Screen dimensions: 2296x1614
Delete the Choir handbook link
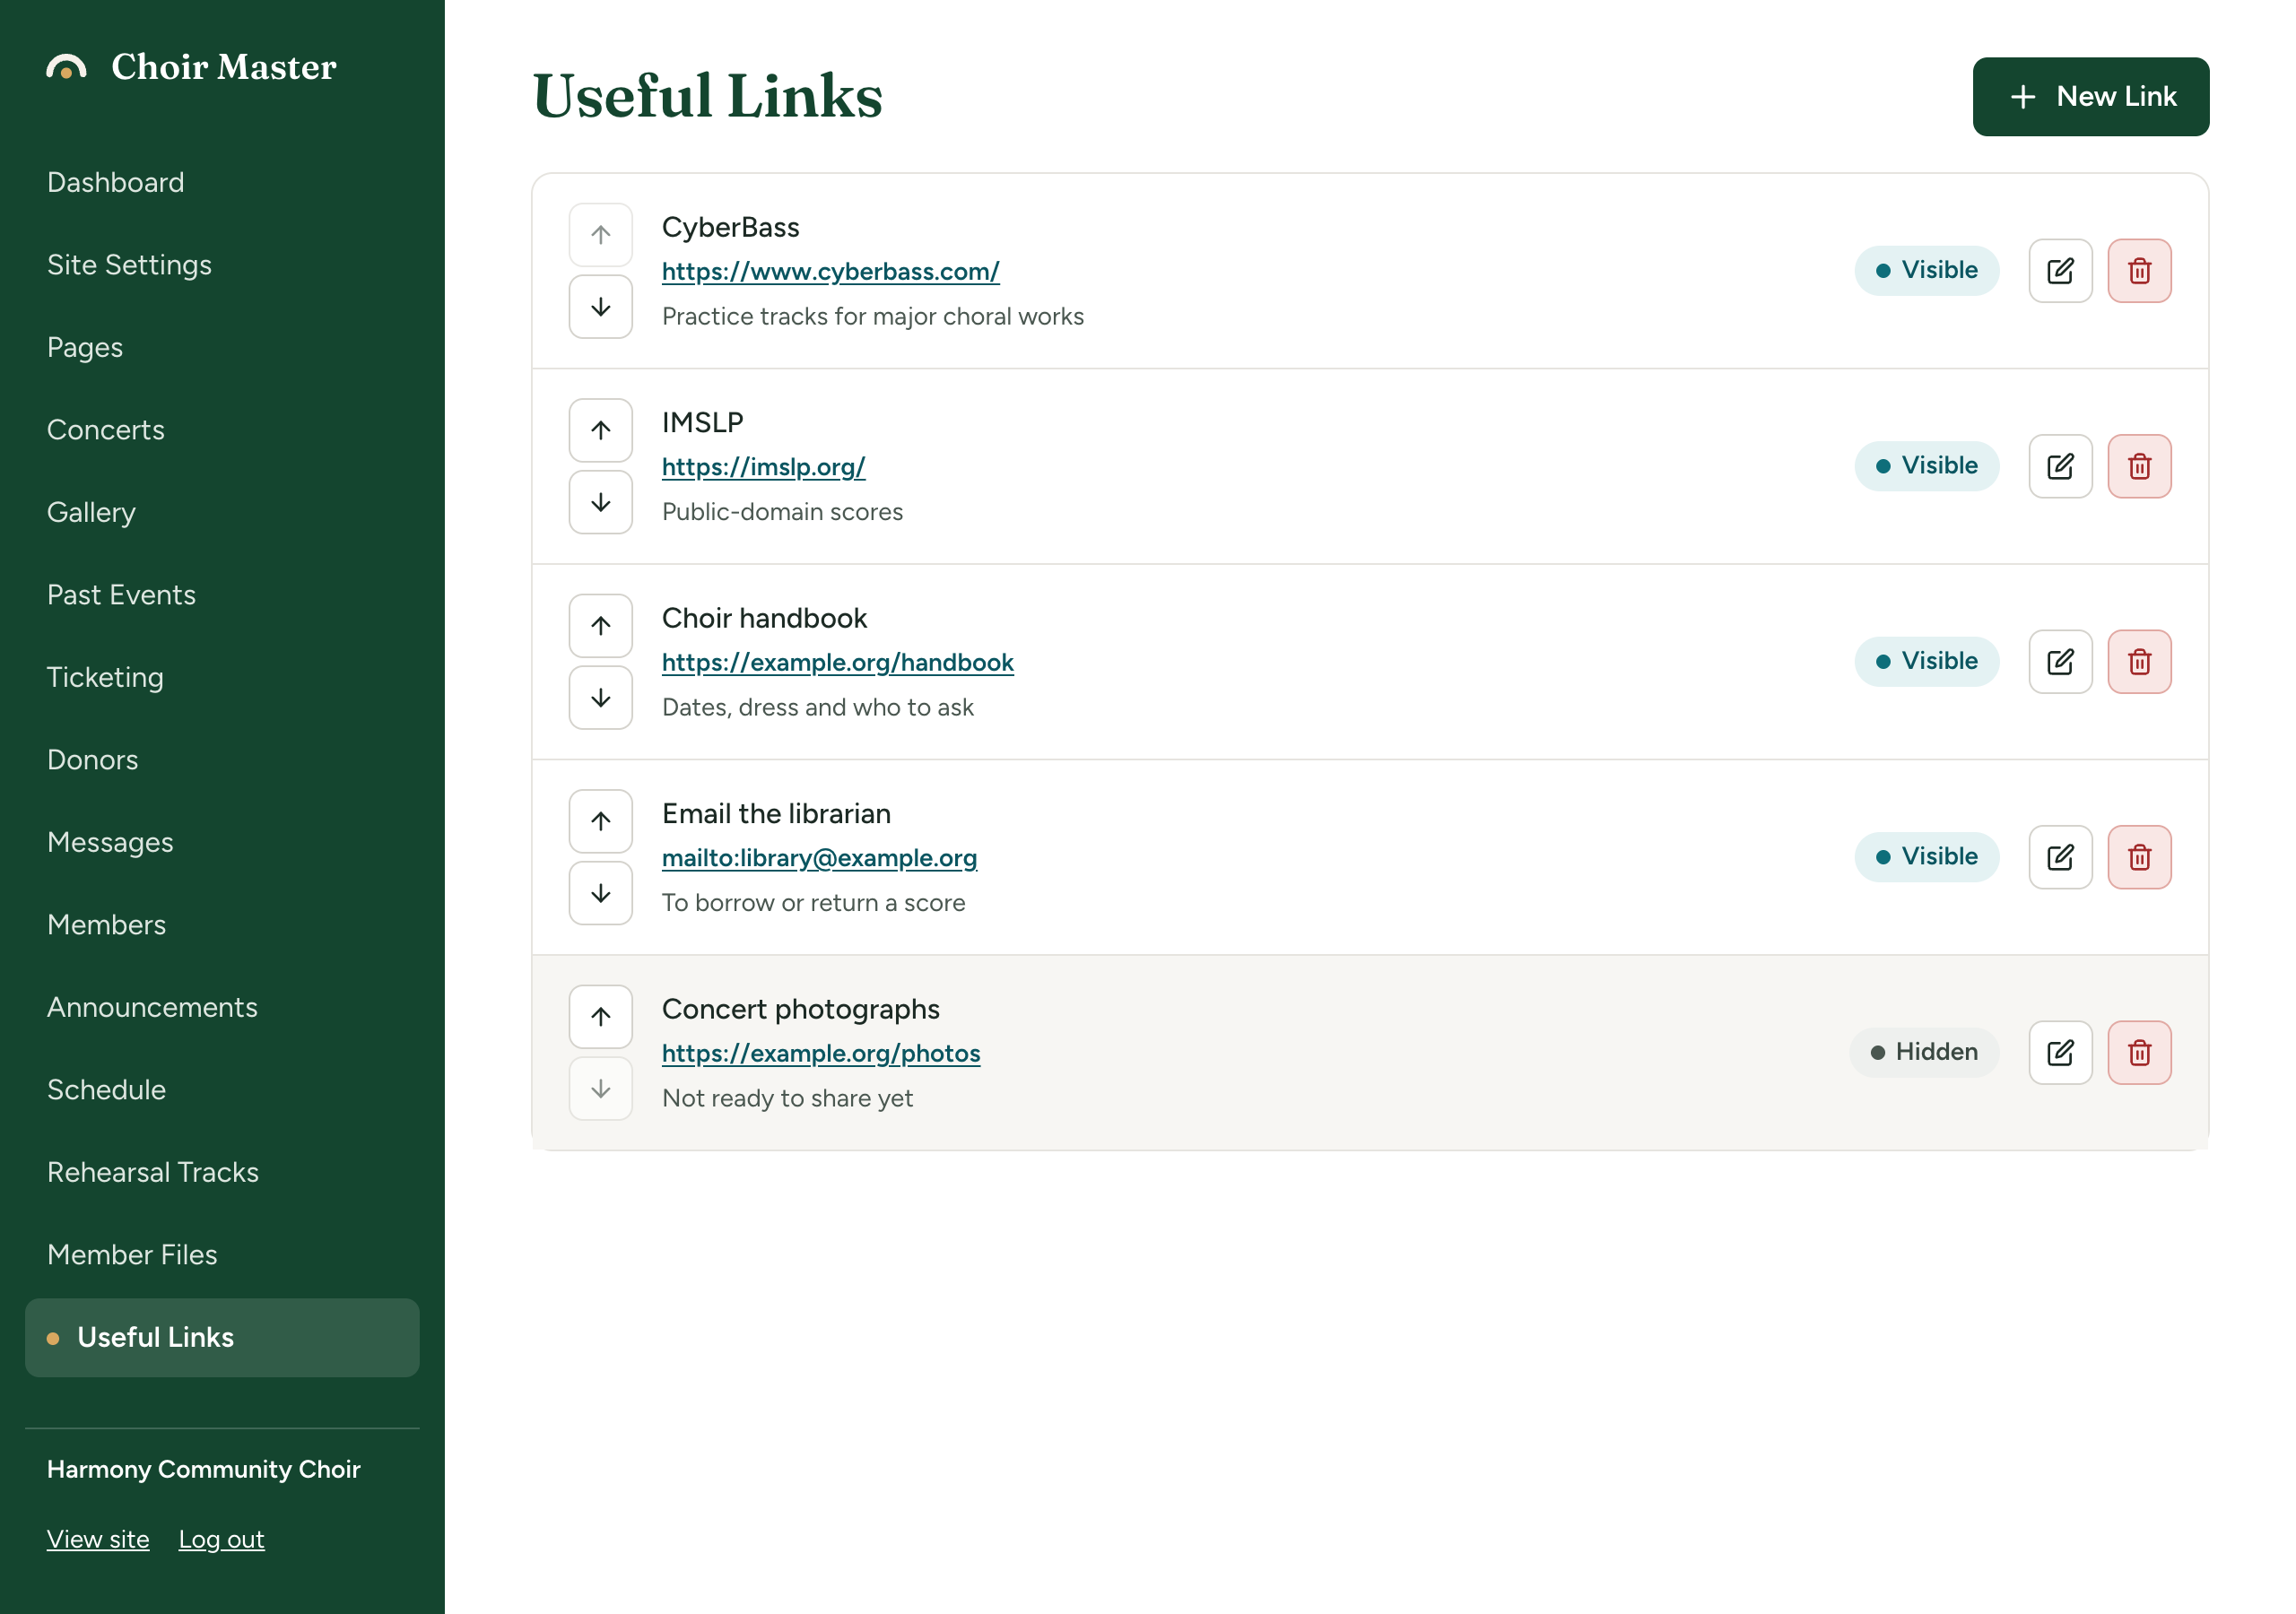2139,662
